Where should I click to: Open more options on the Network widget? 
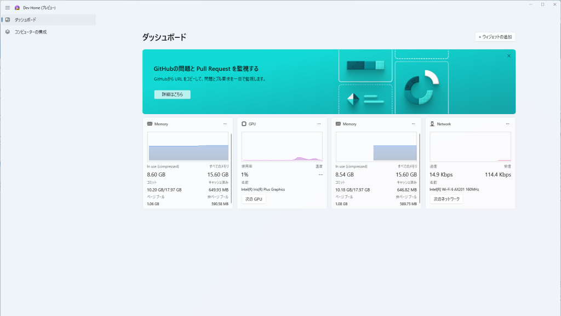pos(507,124)
